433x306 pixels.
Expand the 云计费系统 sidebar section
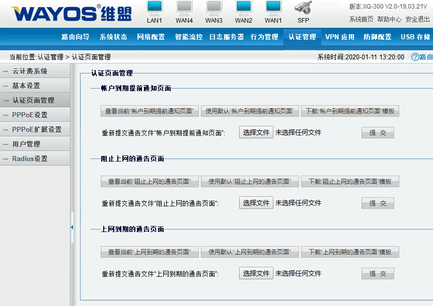(x=30, y=71)
